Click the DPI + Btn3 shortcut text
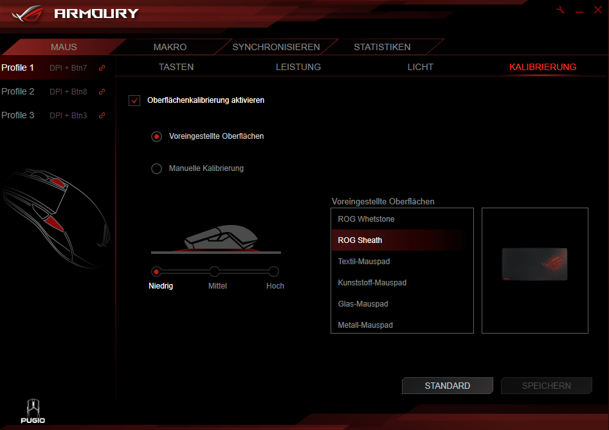The width and height of the screenshot is (609, 430). [x=68, y=115]
